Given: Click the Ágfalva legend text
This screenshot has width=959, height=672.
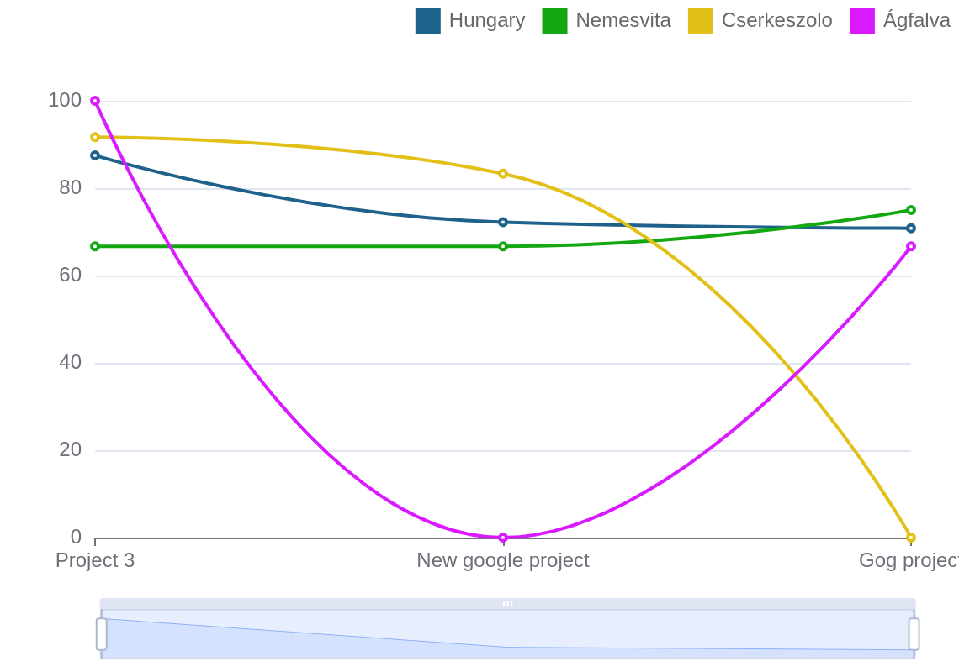Looking at the screenshot, I should 916,20.
